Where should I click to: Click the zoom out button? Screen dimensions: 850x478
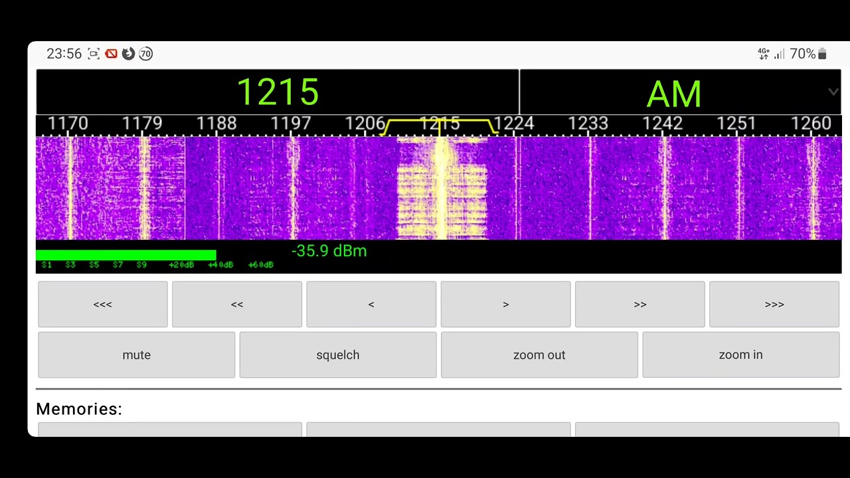coord(539,355)
